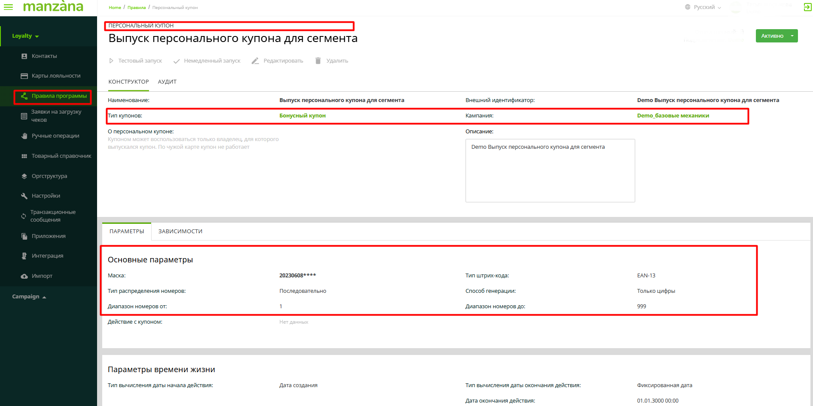Click the Удалить trash icon
This screenshot has width=813, height=406.
318,61
